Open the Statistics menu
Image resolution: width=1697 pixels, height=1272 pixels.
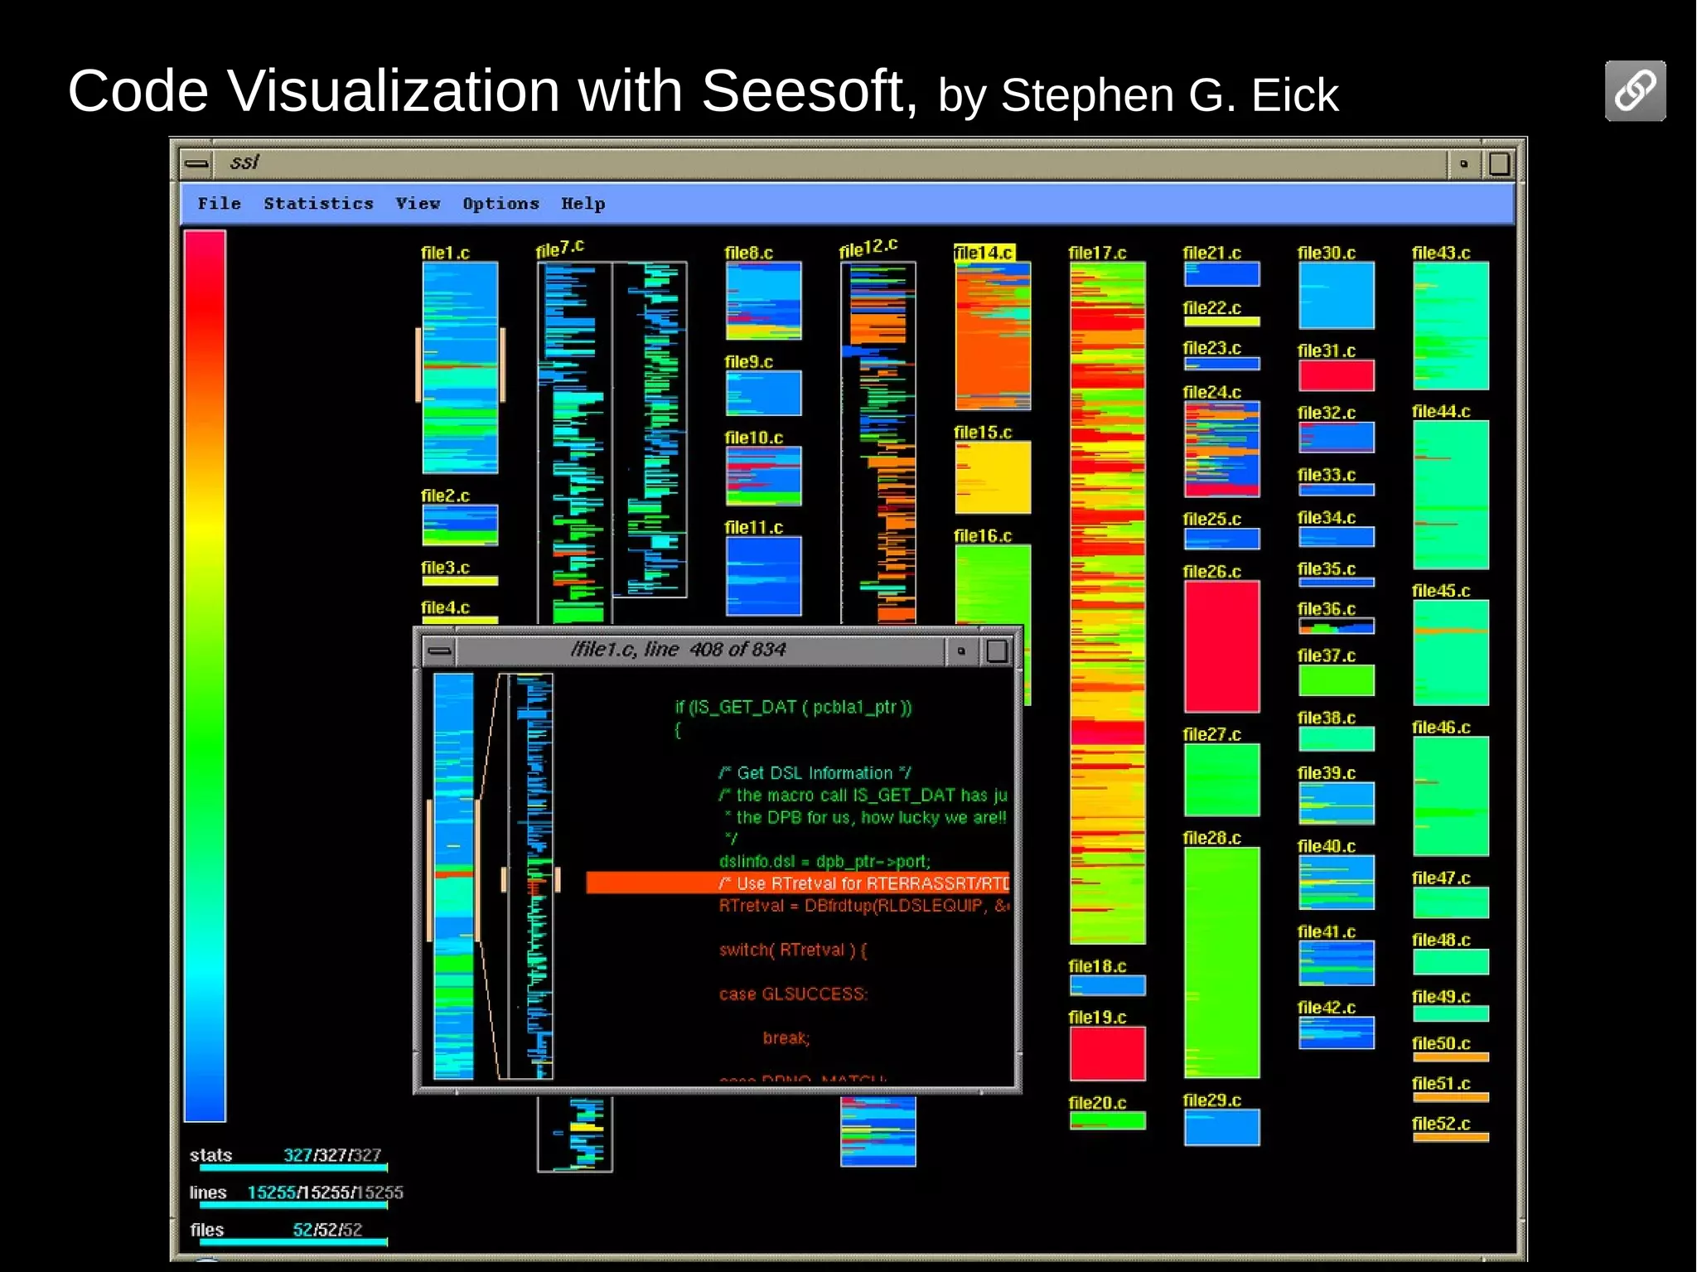pyautogui.click(x=318, y=203)
